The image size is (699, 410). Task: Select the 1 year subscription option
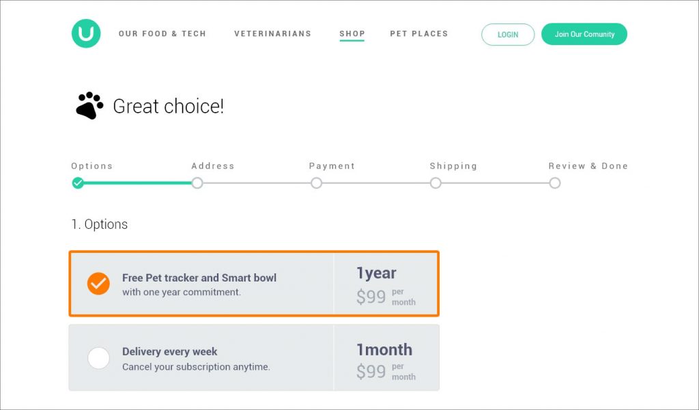point(253,283)
